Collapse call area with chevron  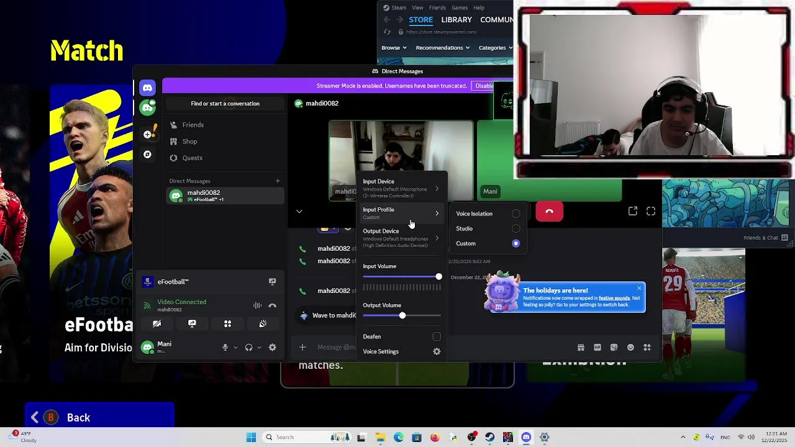(299, 212)
